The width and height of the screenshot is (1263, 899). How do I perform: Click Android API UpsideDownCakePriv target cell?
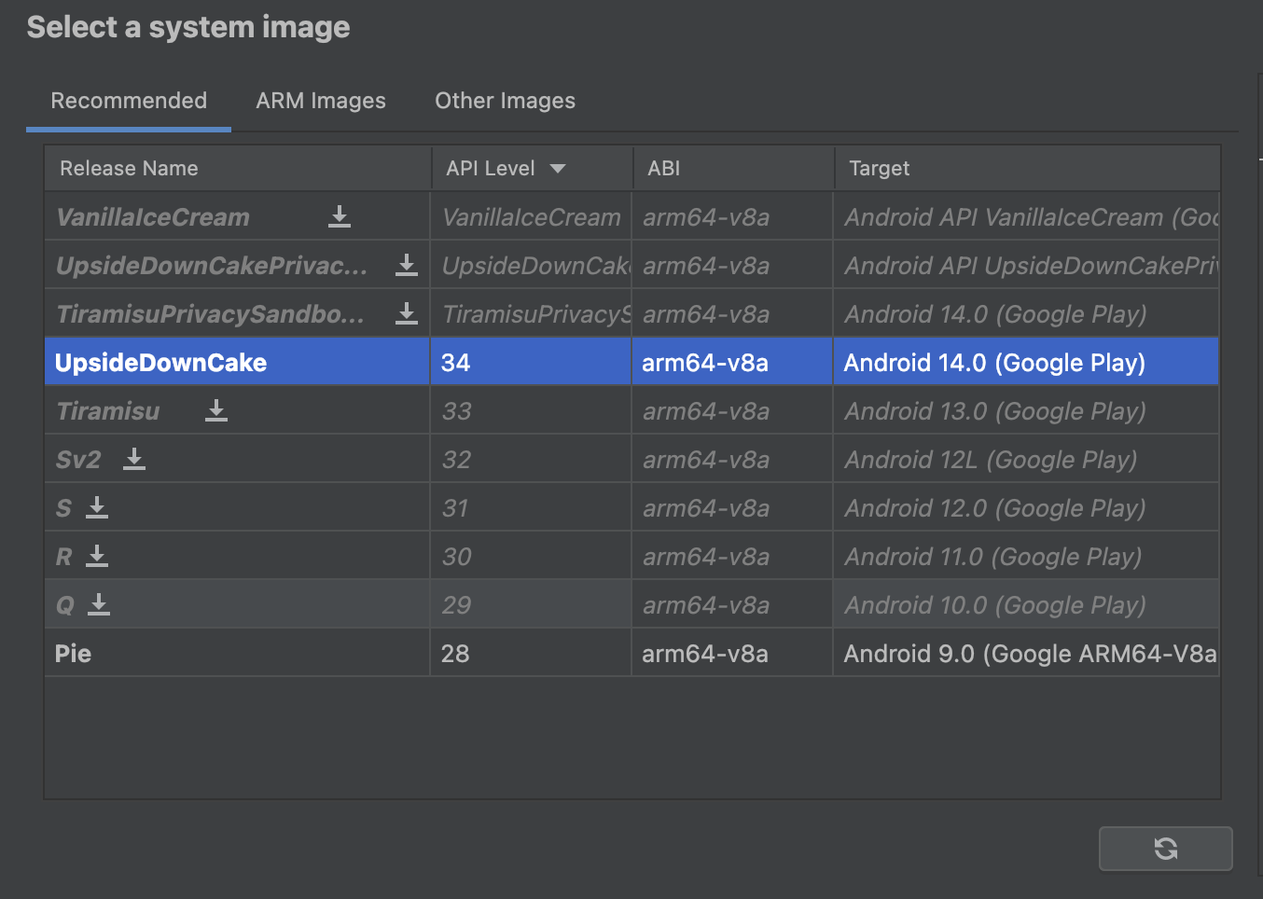coord(1026,266)
